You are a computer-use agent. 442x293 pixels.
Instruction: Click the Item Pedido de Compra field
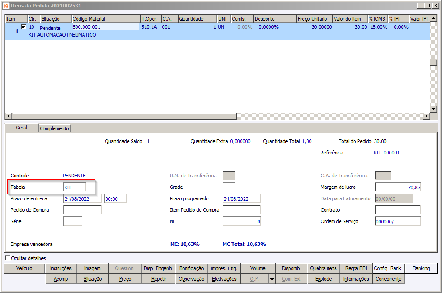pyautogui.click(x=241, y=210)
